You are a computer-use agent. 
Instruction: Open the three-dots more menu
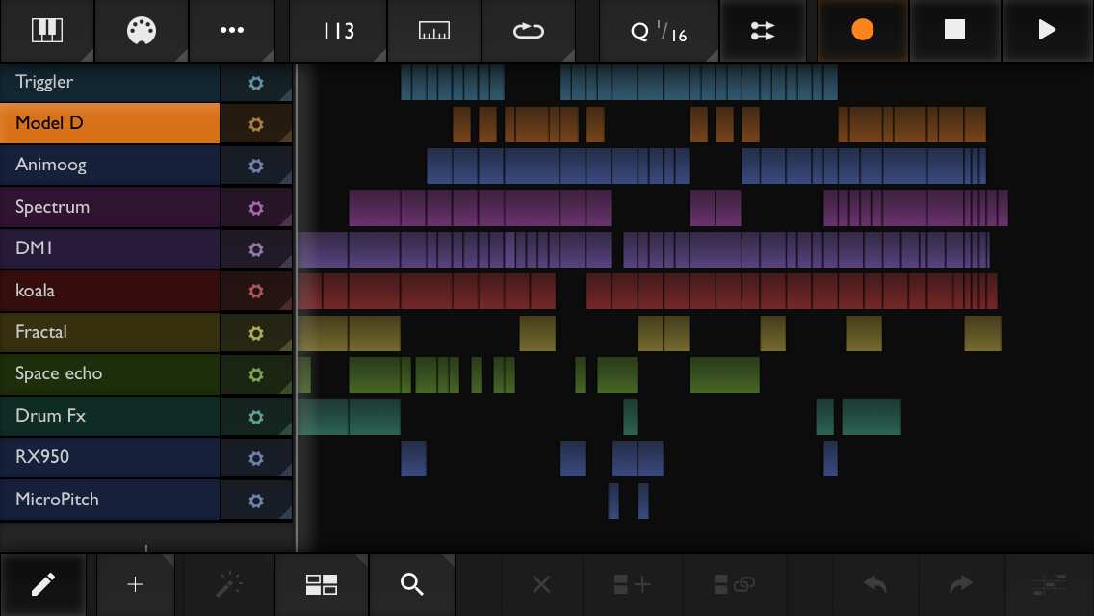(x=232, y=31)
